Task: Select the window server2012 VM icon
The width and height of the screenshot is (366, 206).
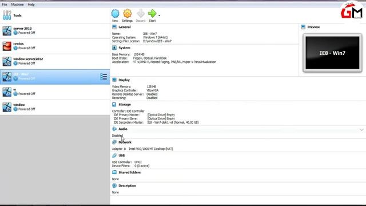Action: pyautogui.click(x=7, y=61)
